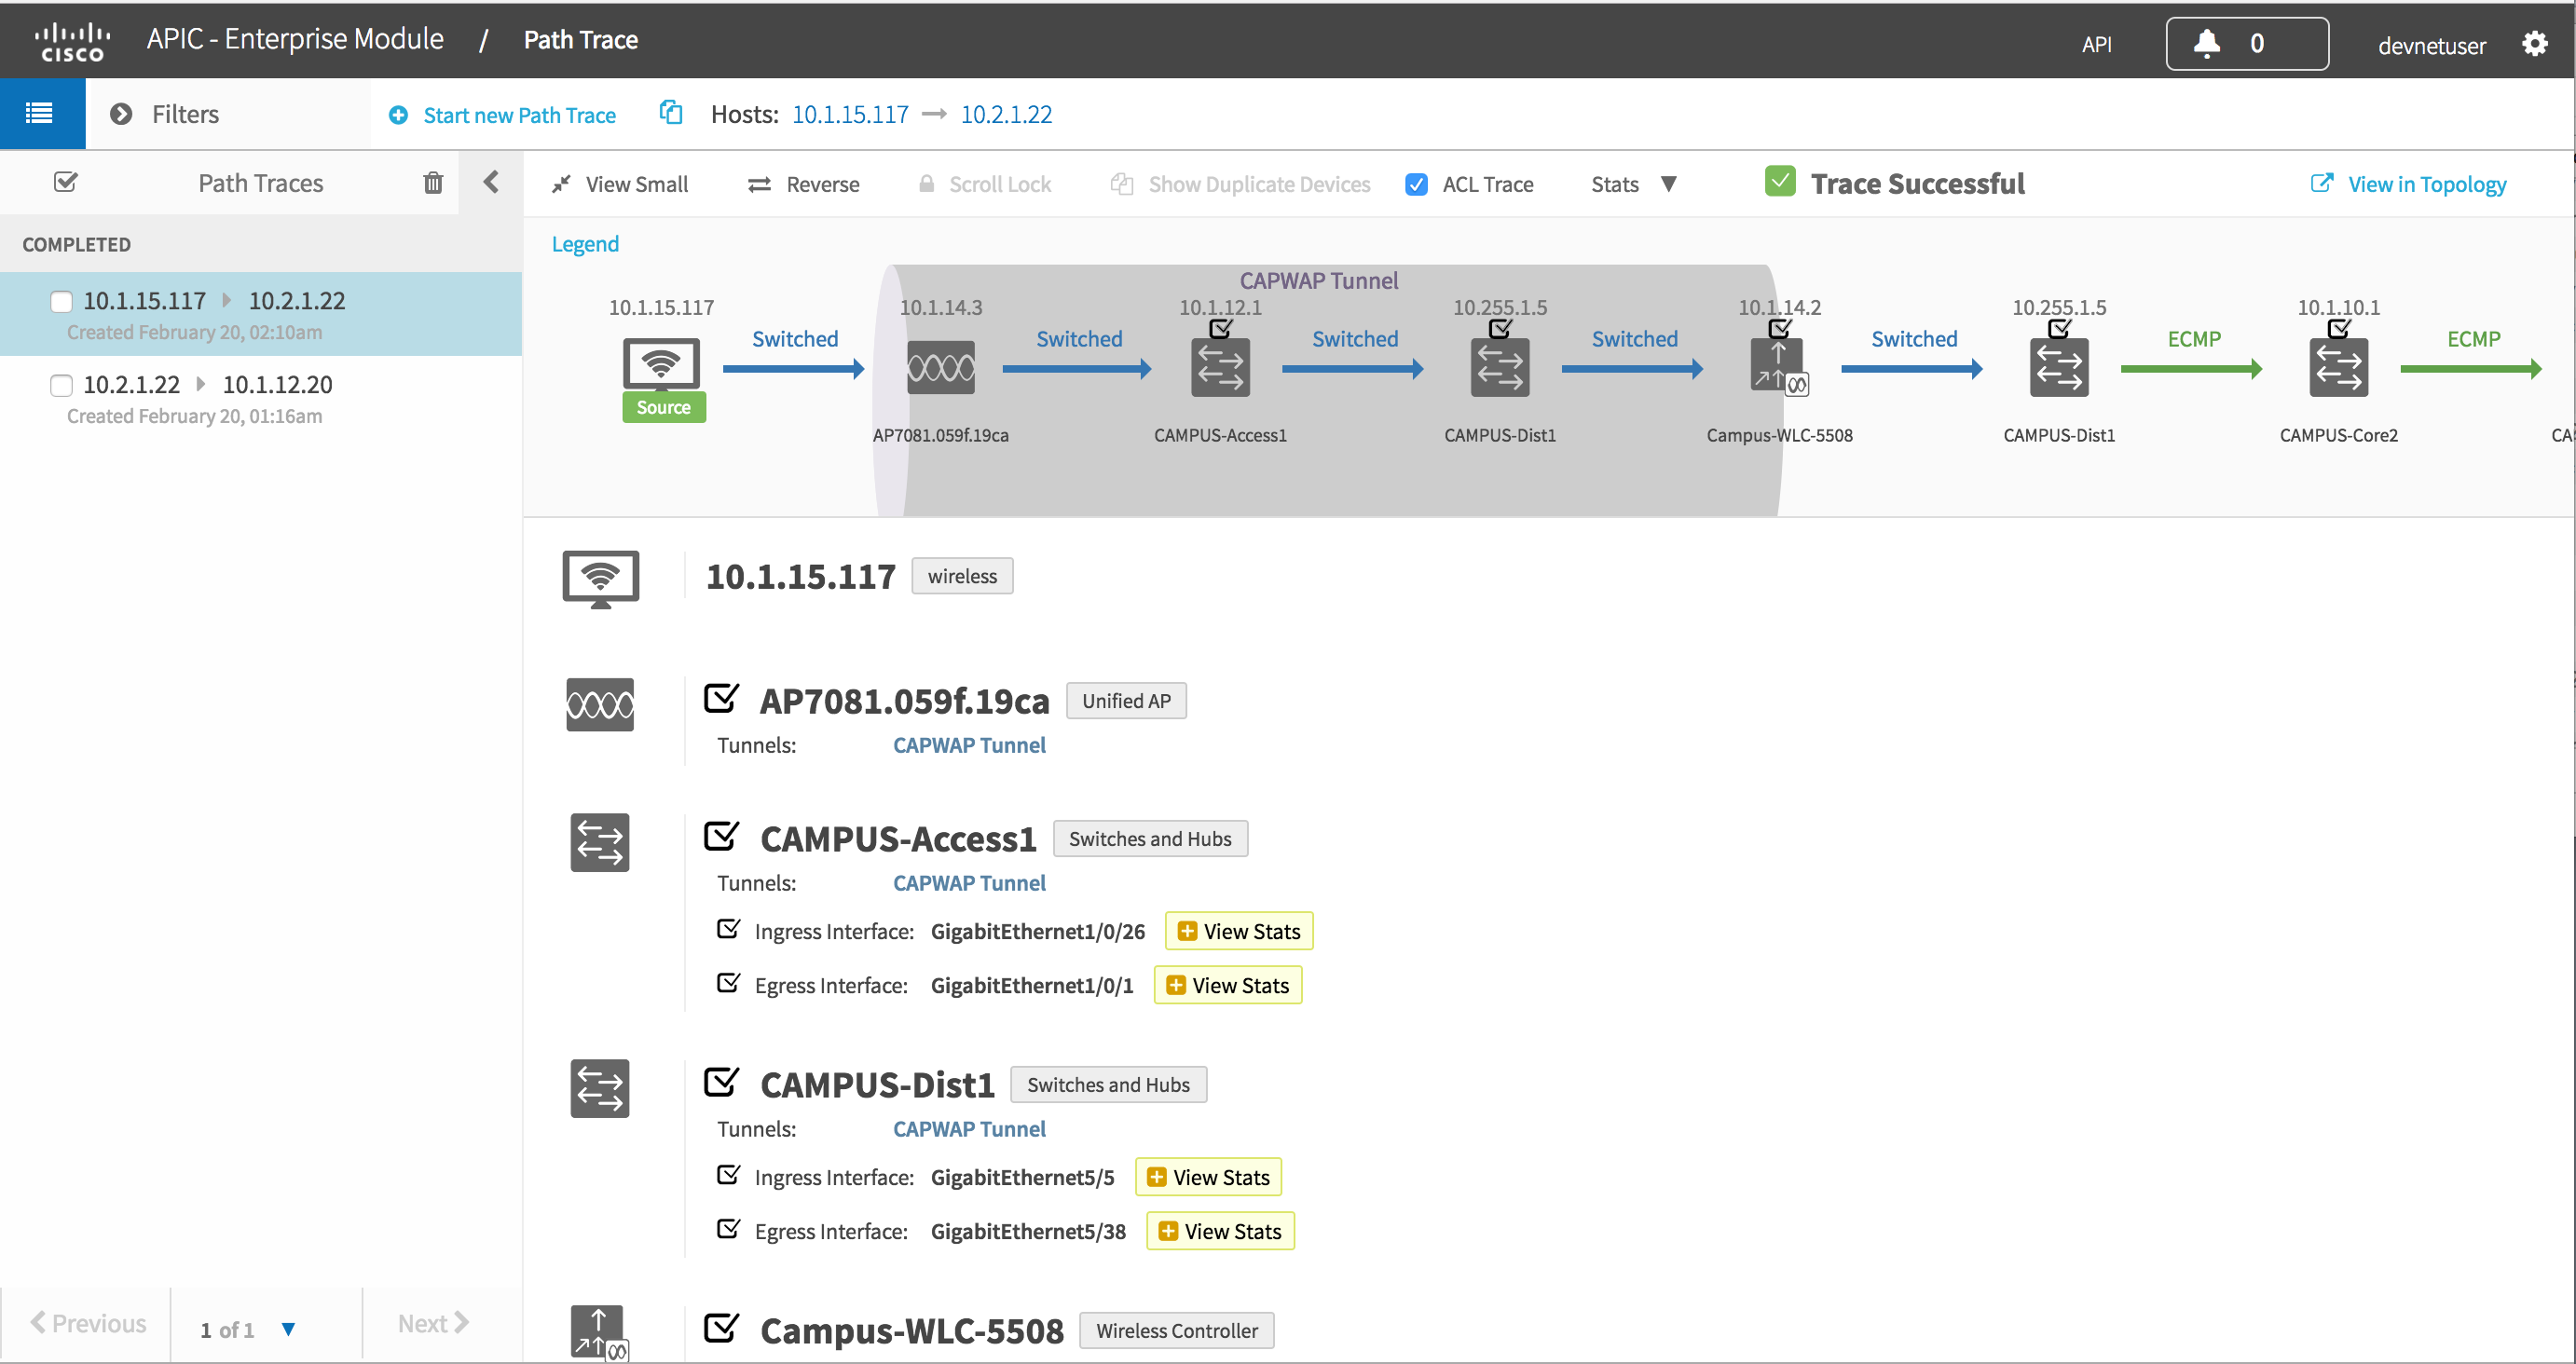Click the CAPWAP Tunnel label in diagram
The height and width of the screenshot is (1364, 2576).
(1318, 280)
